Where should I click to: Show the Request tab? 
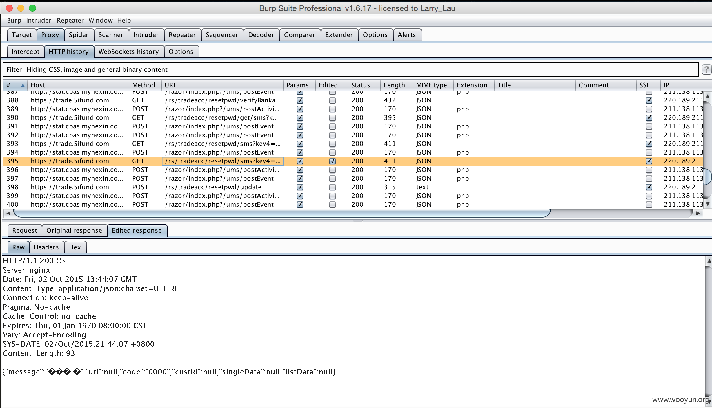click(x=25, y=230)
